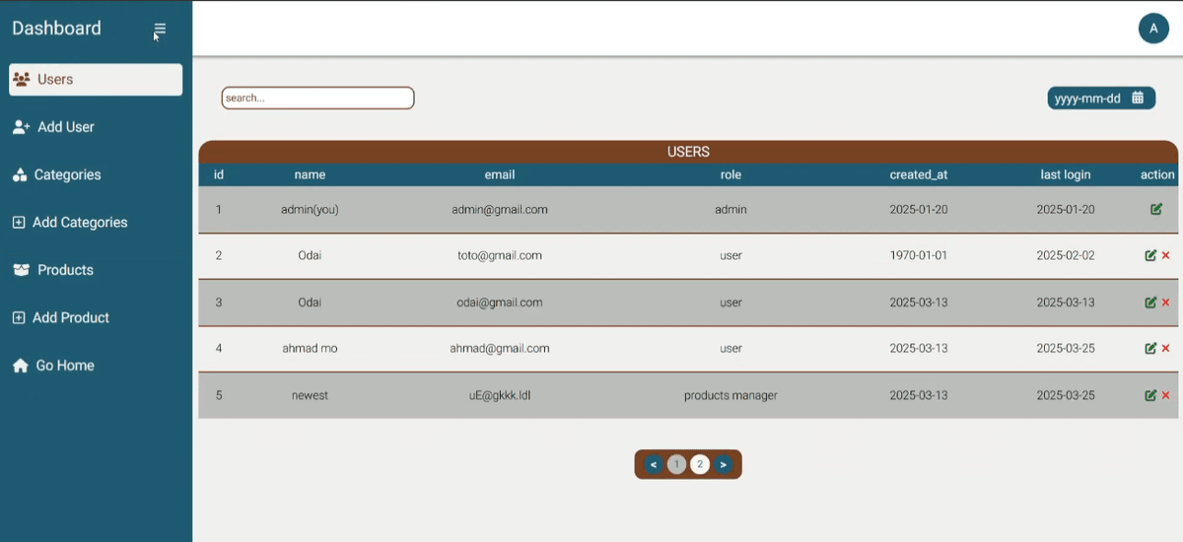Image resolution: width=1183 pixels, height=542 pixels.
Task: Go to pagination page 2
Action: (x=700, y=464)
